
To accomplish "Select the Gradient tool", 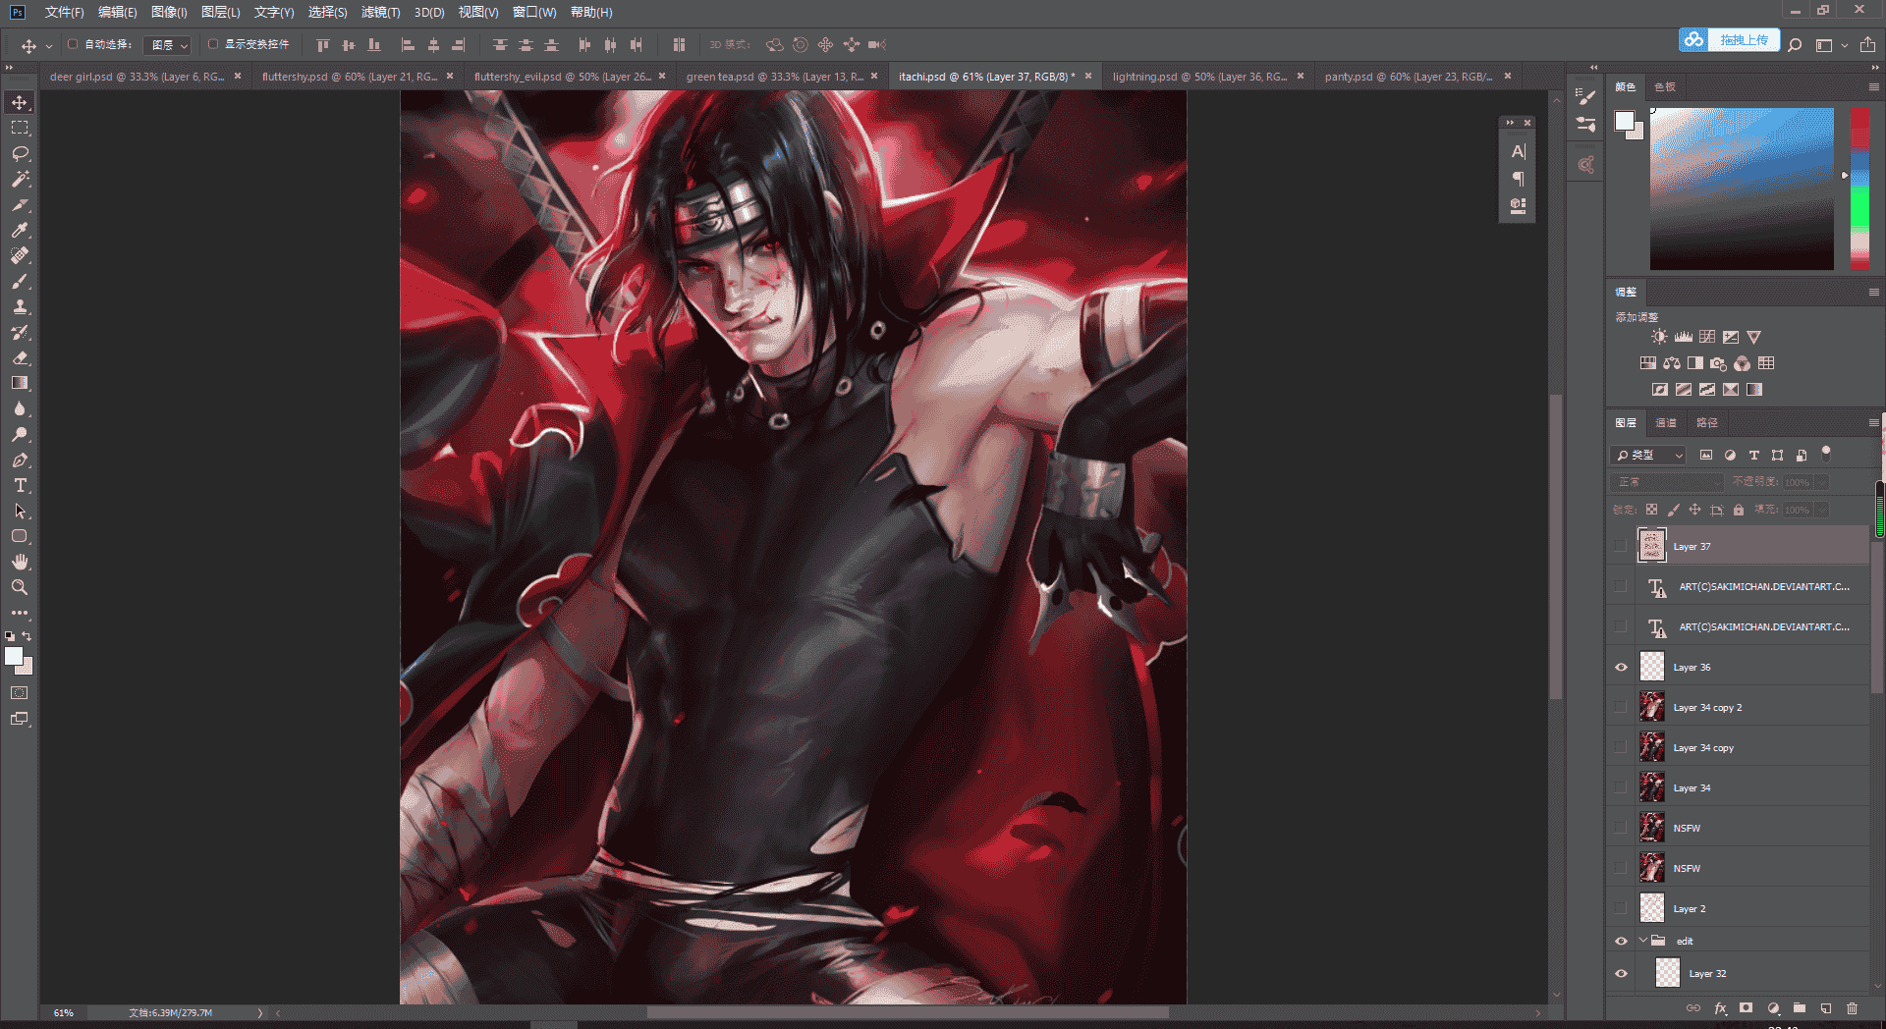I will pyautogui.click(x=20, y=383).
